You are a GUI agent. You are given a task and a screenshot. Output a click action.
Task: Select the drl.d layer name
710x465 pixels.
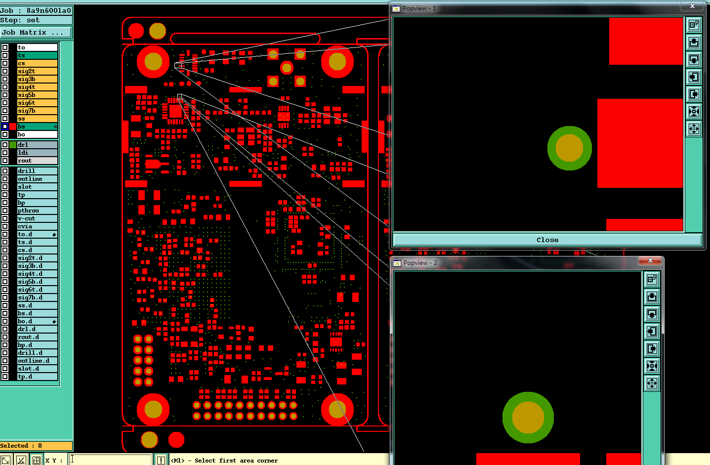click(38, 329)
